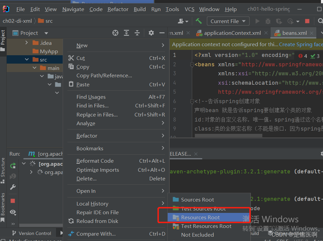The height and width of the screenshot is (241, 323).
Task: Toggle the Structure tool window tab
Action: tap(3, 170)
